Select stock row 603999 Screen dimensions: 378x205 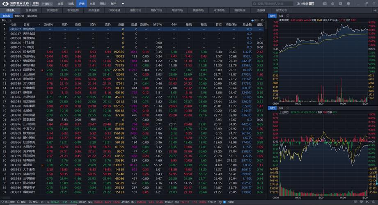click(132, 52)
